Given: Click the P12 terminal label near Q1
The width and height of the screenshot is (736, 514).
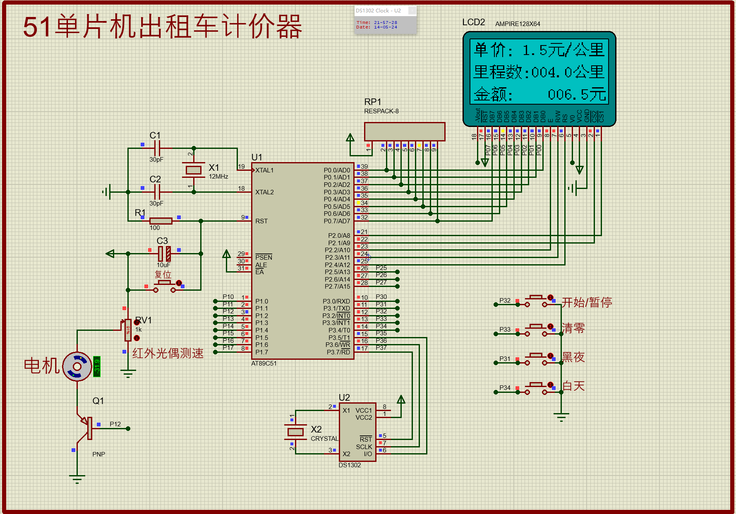Looking at the screenshot, I should coord(115,424).
